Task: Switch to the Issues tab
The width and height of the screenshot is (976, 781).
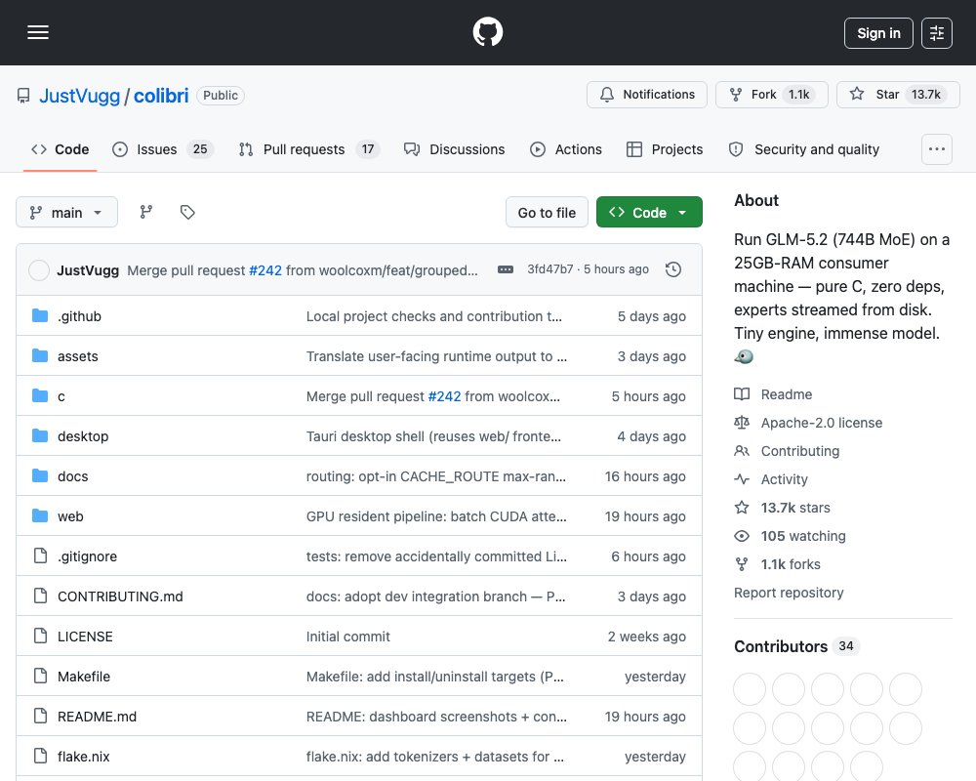Action: click(162, 149)
